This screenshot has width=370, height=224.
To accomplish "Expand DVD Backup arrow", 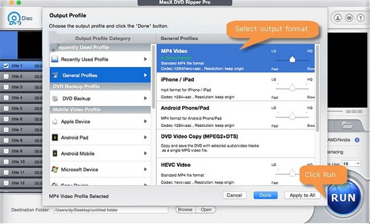I will (x=146, y=98).
